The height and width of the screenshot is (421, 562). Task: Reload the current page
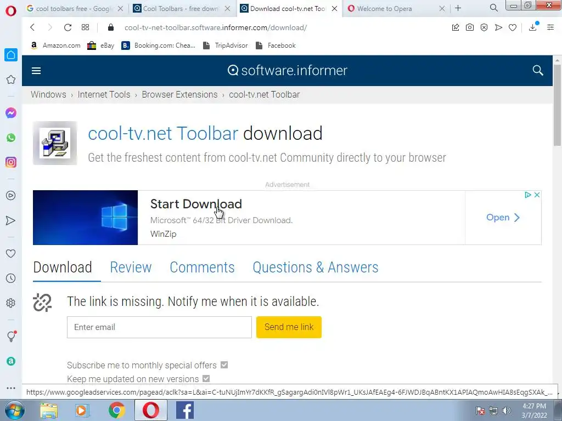tap(68, 27)
